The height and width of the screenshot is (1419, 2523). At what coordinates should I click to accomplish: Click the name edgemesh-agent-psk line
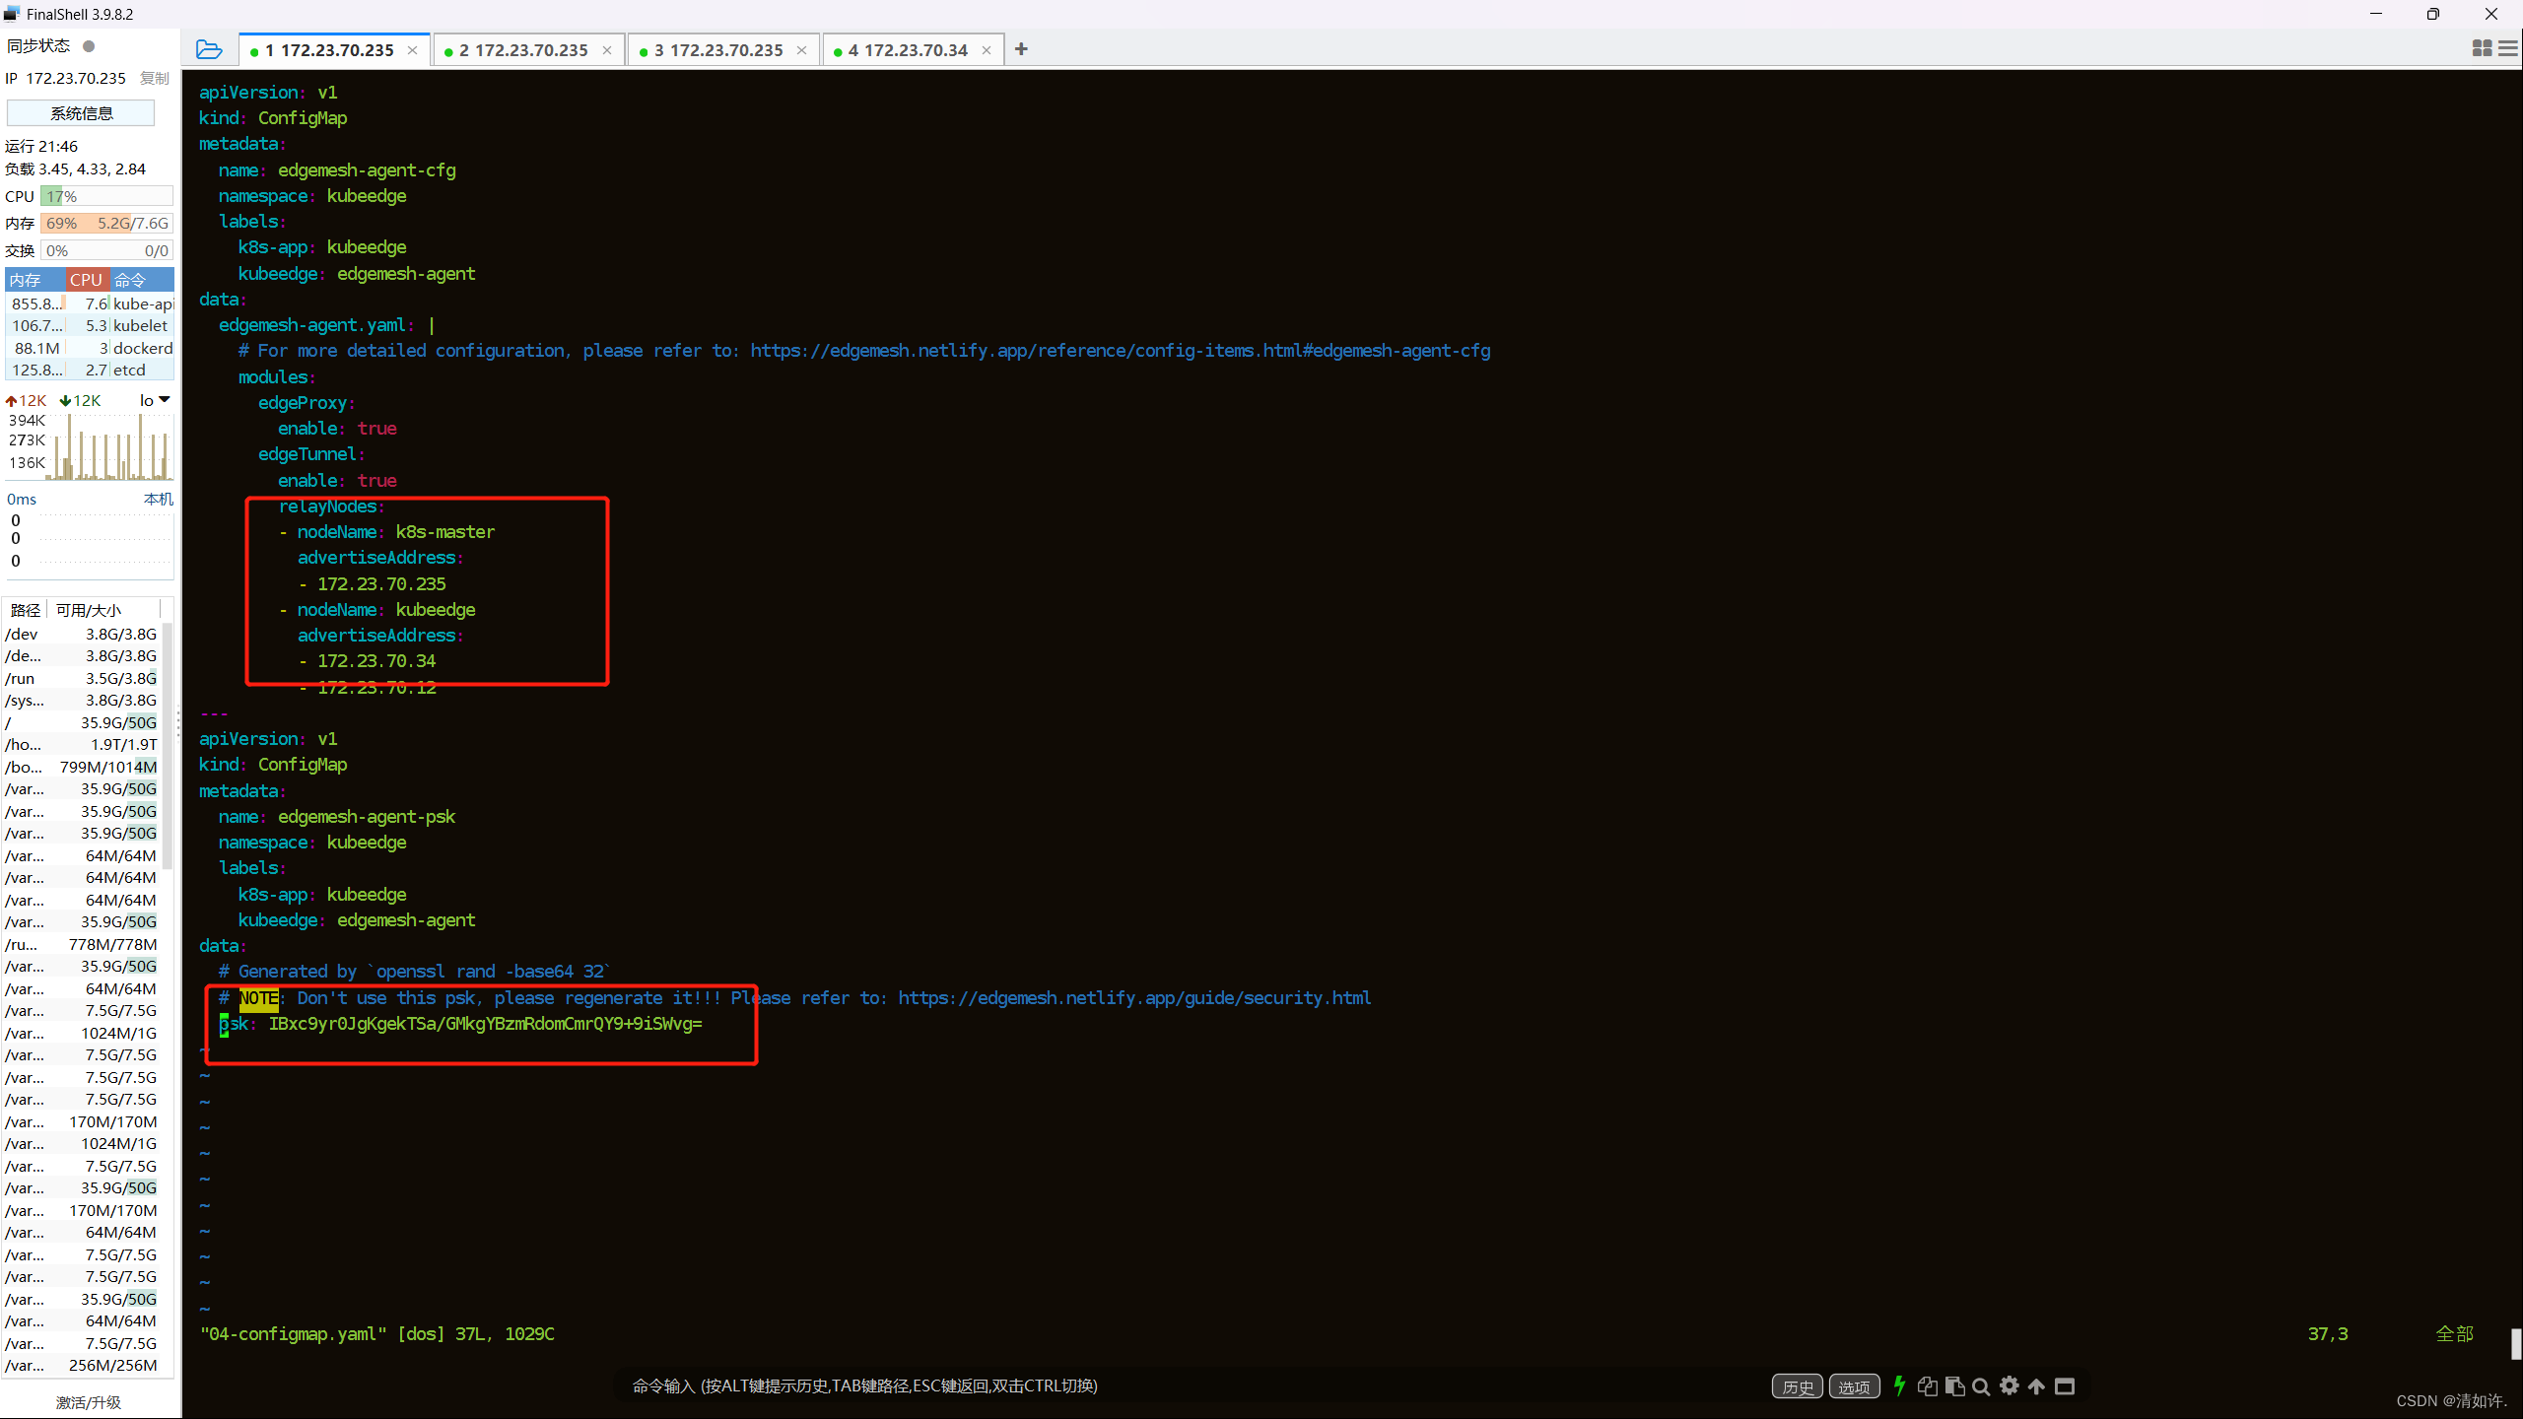click(337, 817)
